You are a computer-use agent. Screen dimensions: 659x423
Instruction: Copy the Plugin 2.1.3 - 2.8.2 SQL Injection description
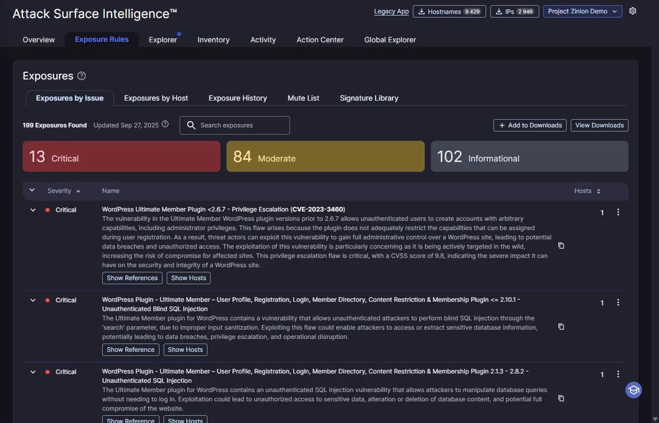click(x=561, y=398)
